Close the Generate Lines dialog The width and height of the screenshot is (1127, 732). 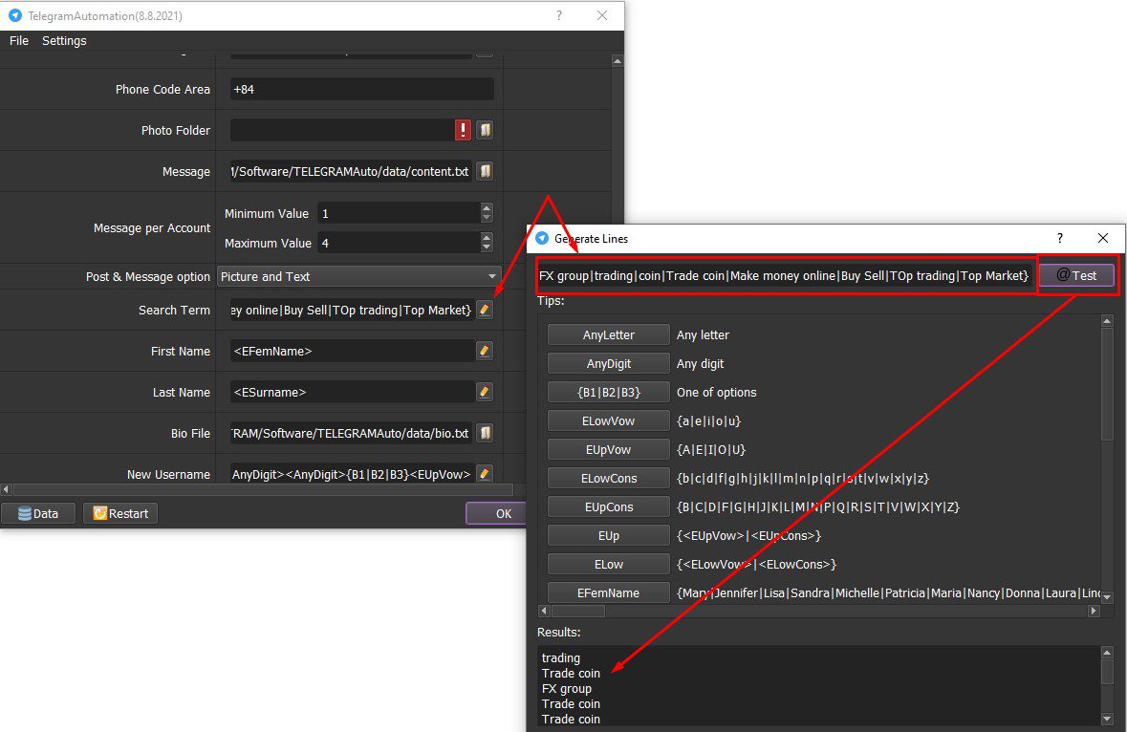[x=1102, y=238]
